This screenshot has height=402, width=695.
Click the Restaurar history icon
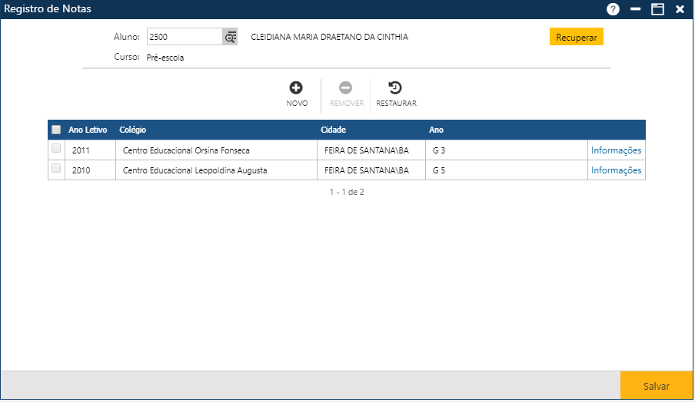click(395, 88)
